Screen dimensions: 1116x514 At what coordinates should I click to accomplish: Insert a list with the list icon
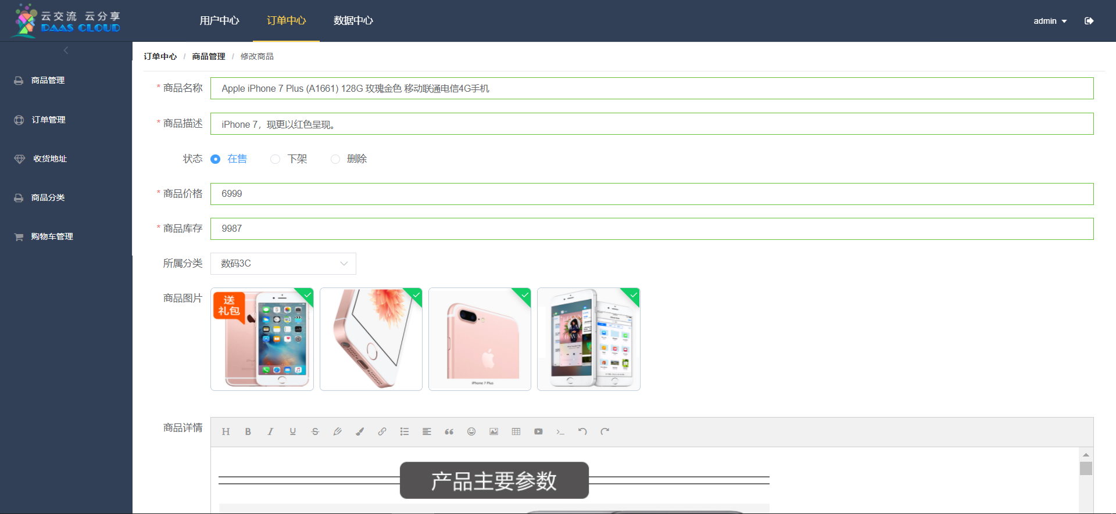point(405,432)
